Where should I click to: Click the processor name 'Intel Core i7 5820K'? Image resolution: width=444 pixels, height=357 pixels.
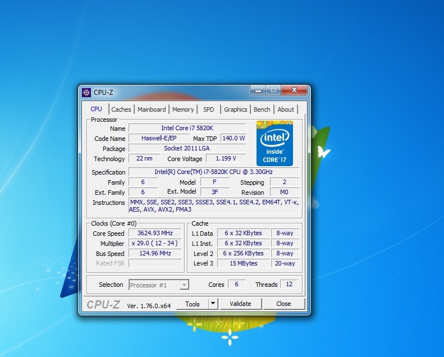pyautogui.click(x=187, y=128)
